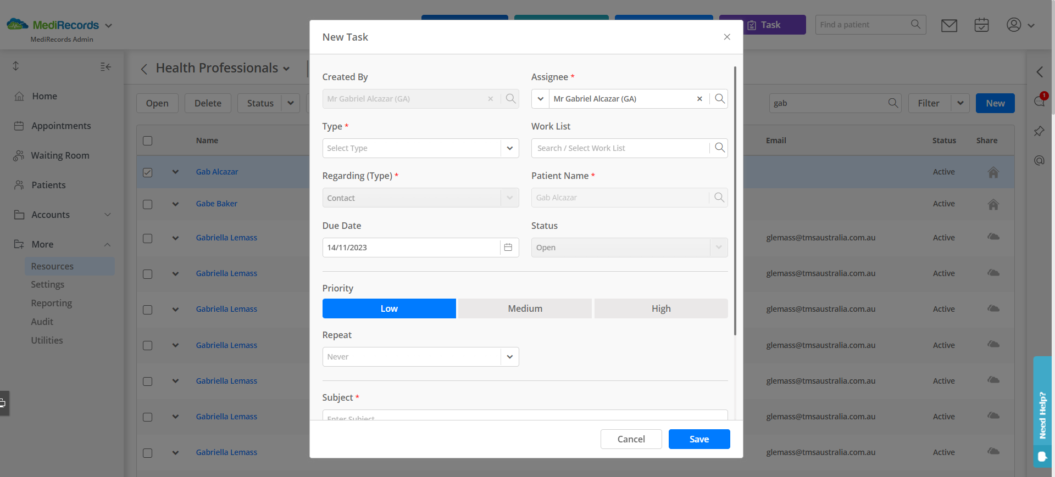Open the mentions at-sign icon
The width and height of the screenshot is (1055, 477).
click(1039, 160)
